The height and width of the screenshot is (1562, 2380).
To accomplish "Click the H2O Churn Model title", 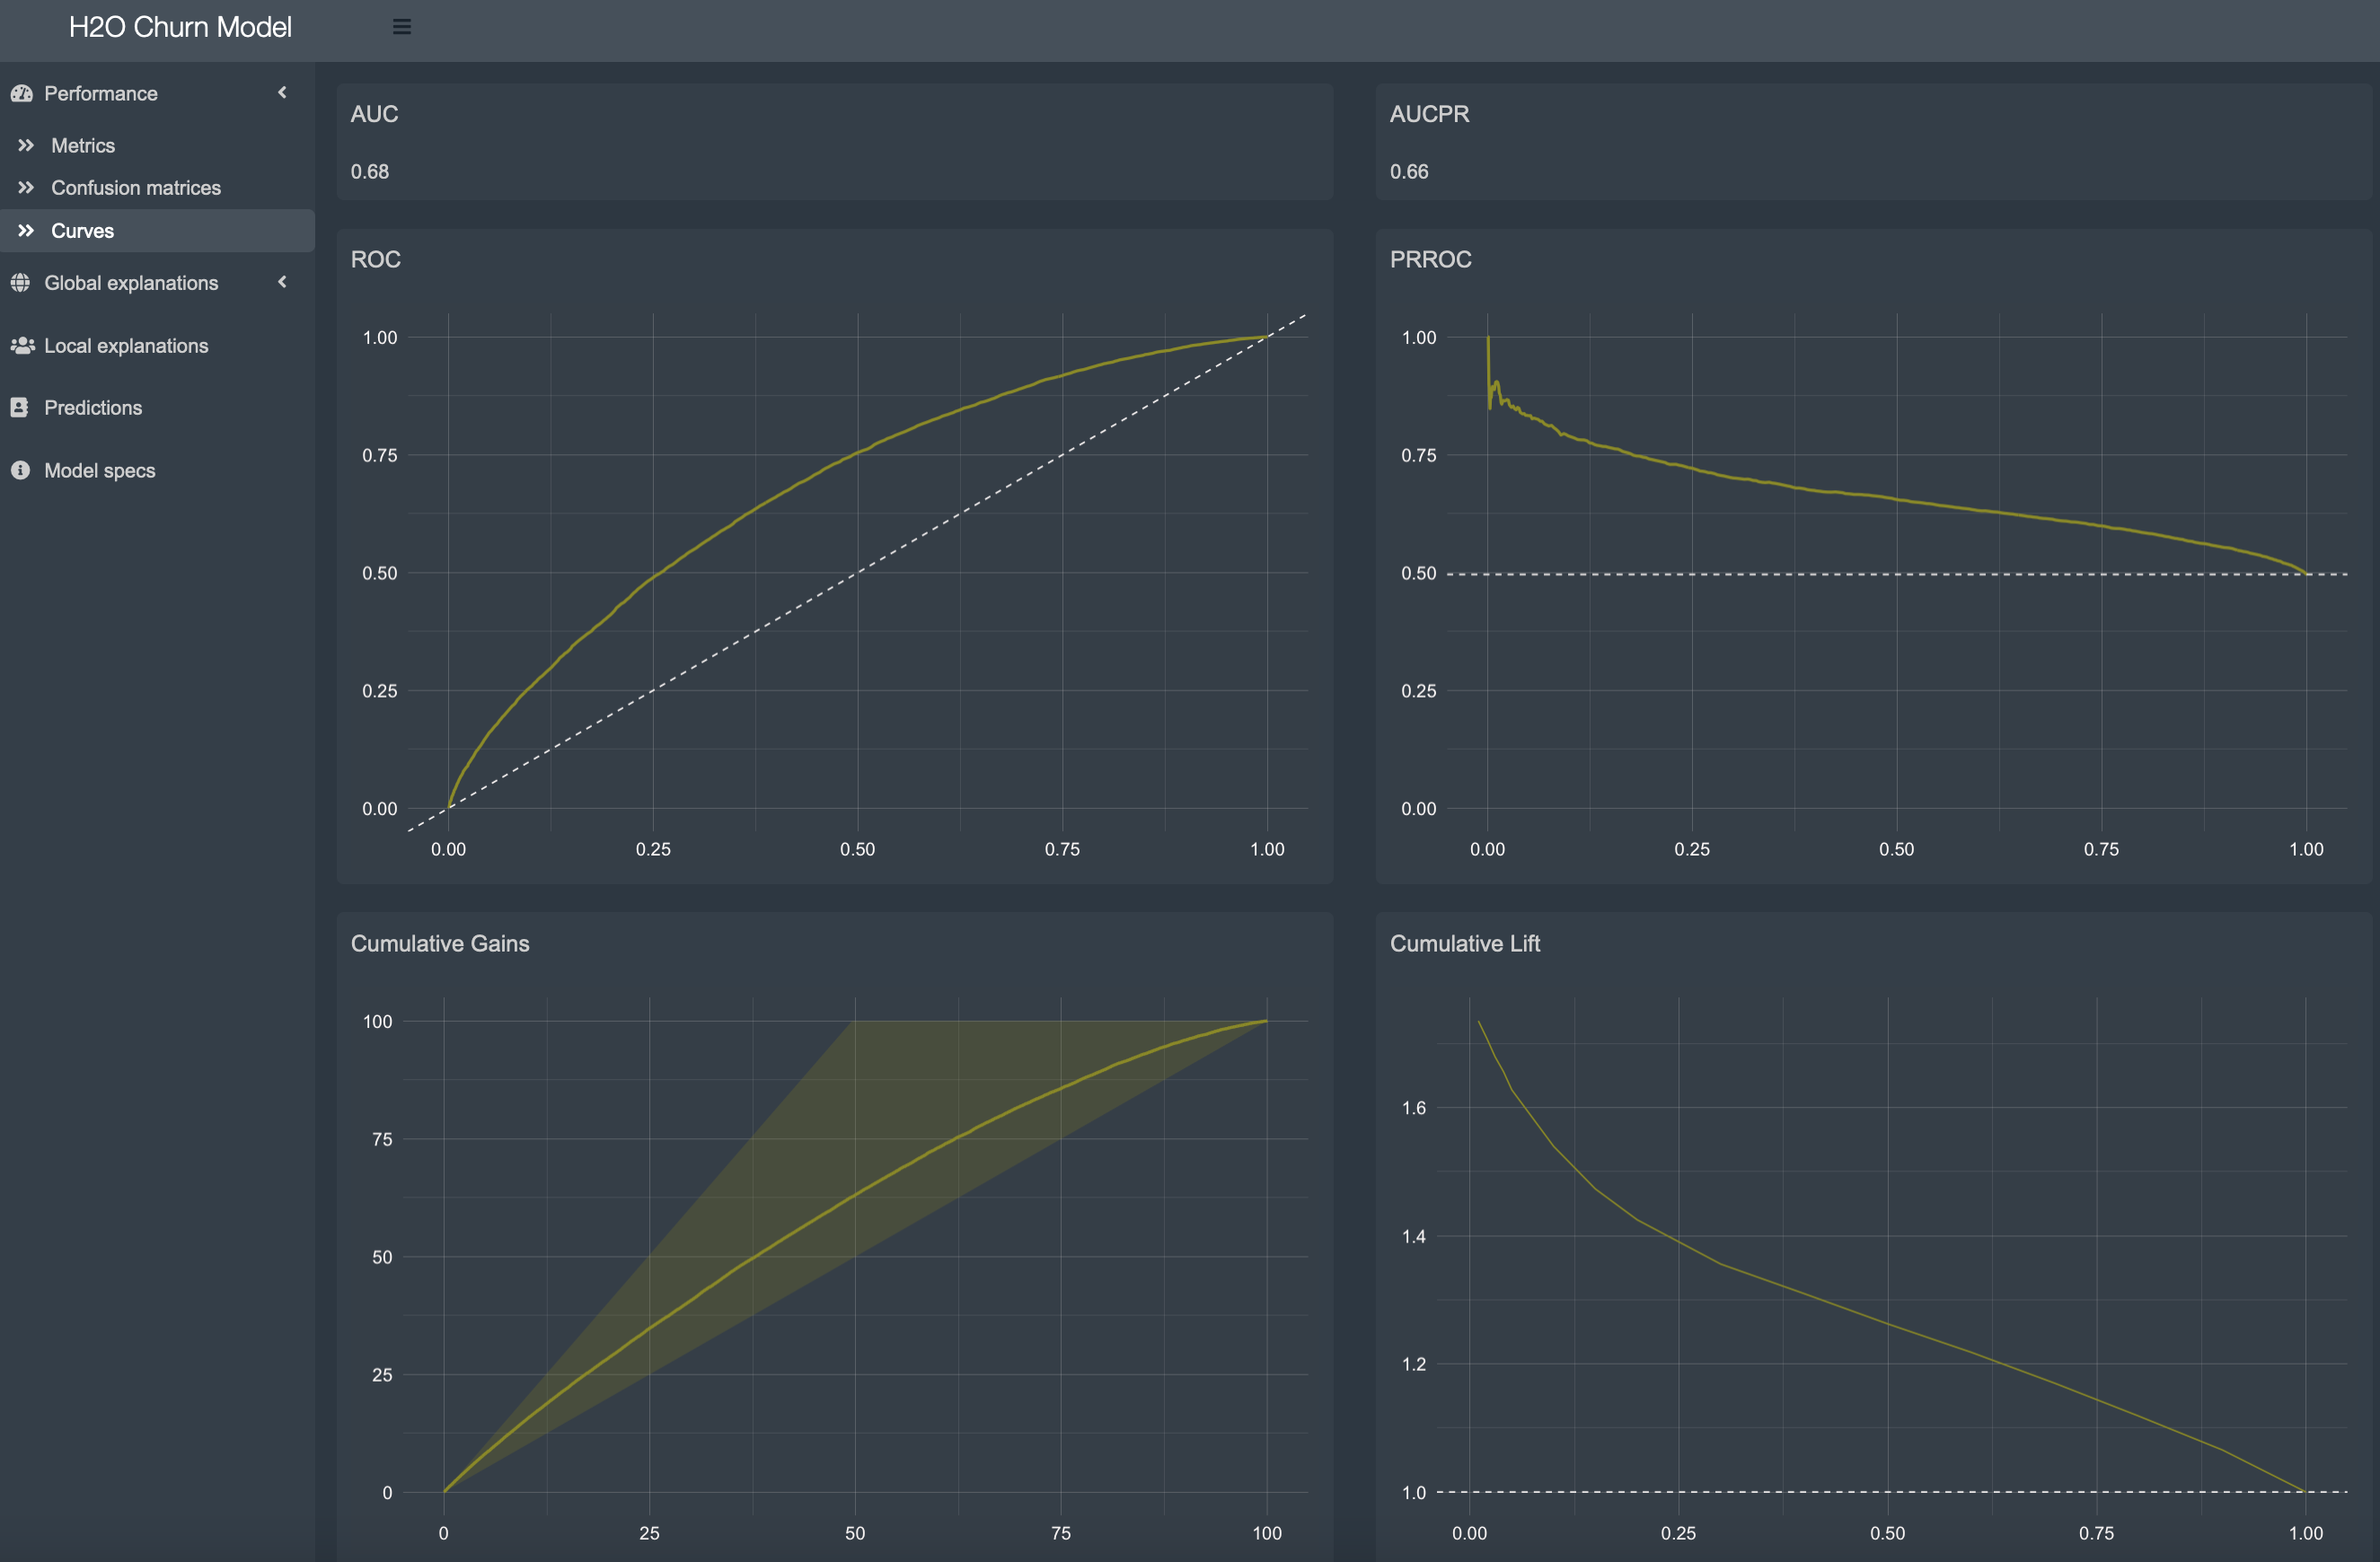I will pyautogui.click(x=180, y=27).
